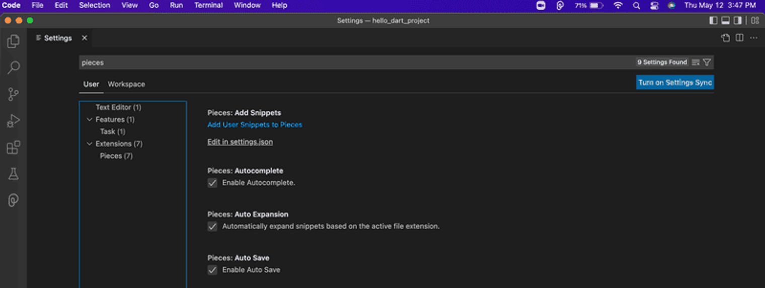Open the Help menu
The width and height of the screenshot is (765, 288).
(x=279, y=6)
